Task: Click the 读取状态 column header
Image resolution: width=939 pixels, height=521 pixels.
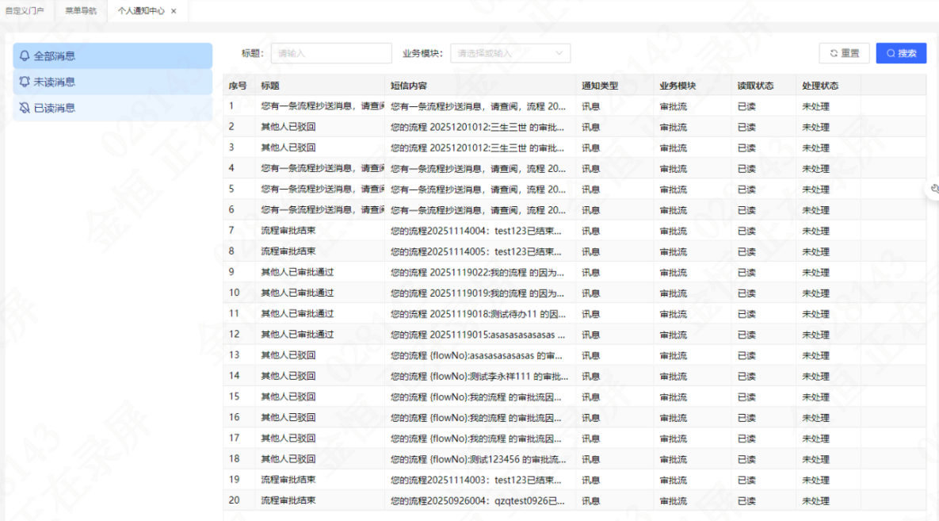Action: (755, 86)
